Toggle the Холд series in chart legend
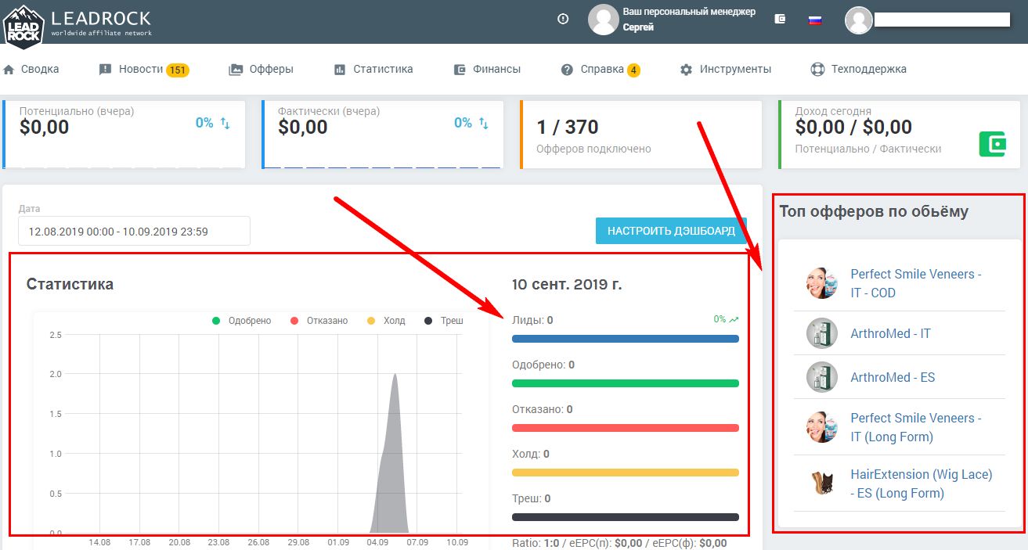 pyautogui.click(x=385, y=321)
